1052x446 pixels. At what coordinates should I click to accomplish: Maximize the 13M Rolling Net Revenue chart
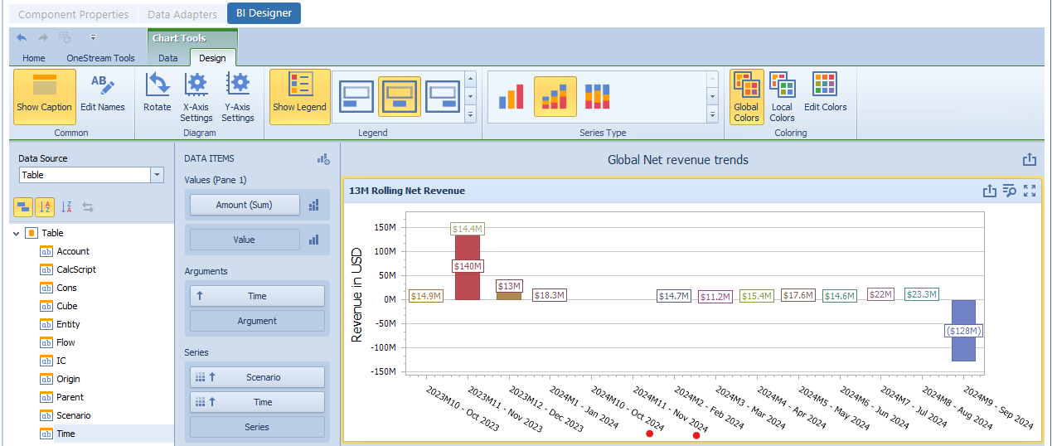pyautogui.click(x=1030, y=191)
